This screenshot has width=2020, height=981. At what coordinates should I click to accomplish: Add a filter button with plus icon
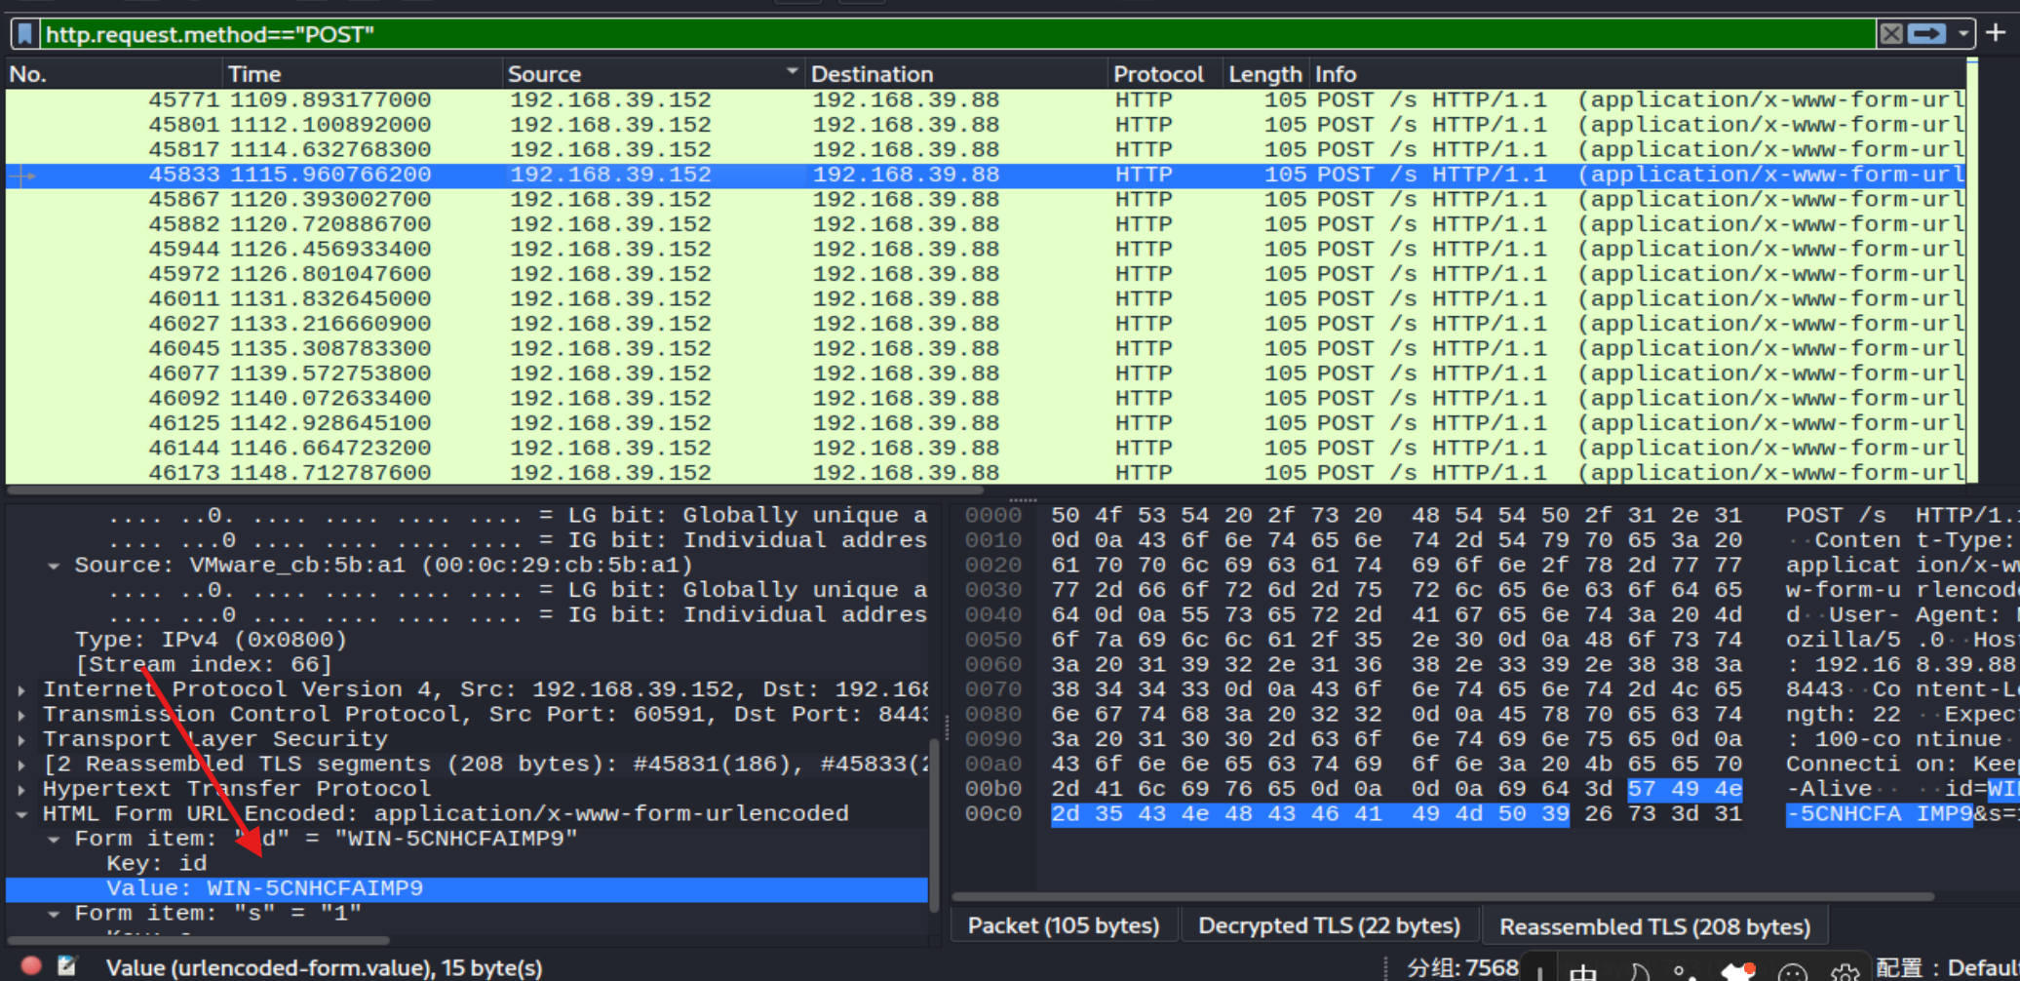point(1996,33)
